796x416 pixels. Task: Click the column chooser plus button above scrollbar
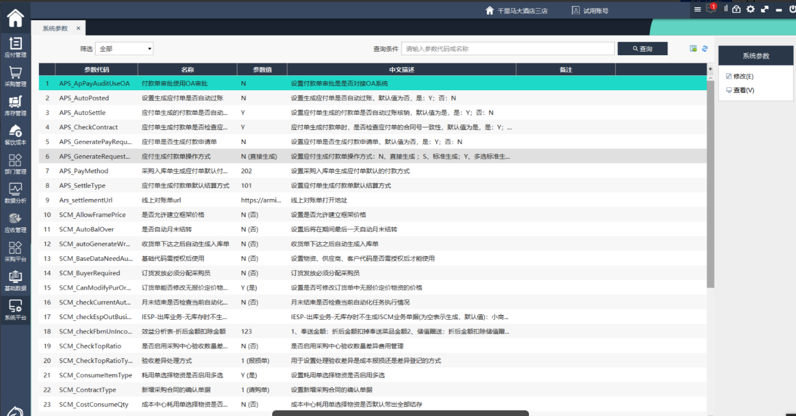click(710, 69)
